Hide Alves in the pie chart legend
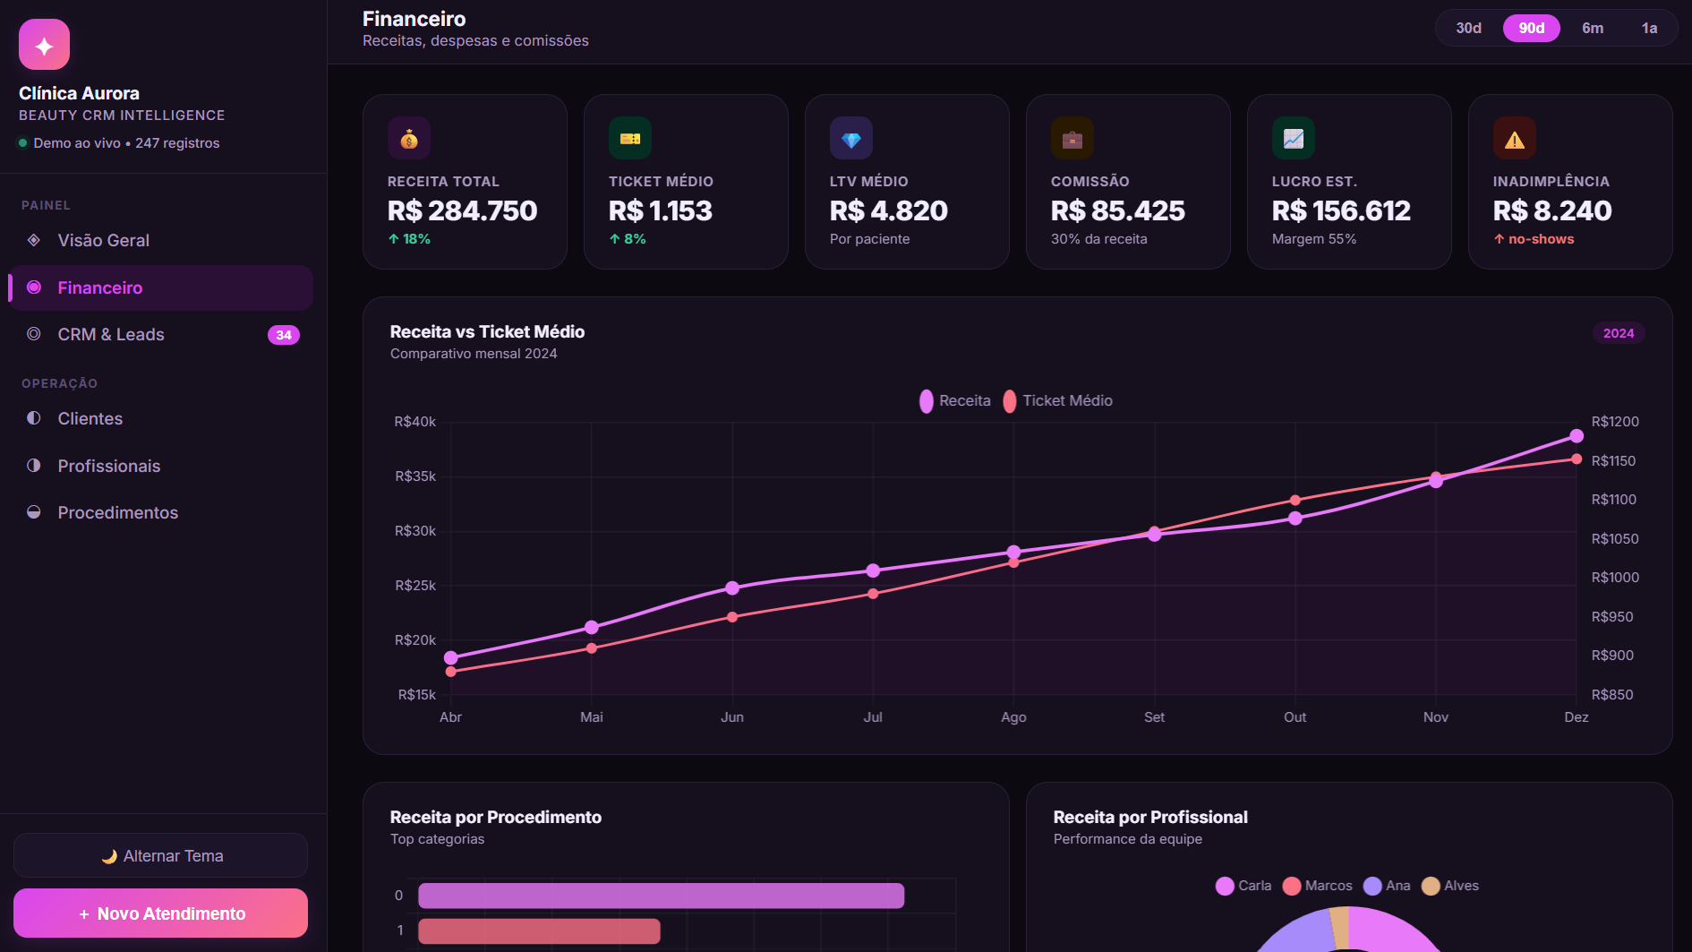This screenshot has width=1692, height=952. pos(1450,886)
